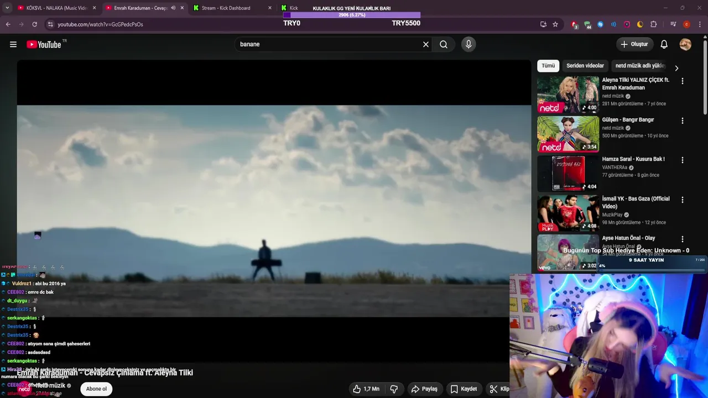This screenshot has width=708, height=398.
Task: Click the Oluştur create button
Action: pyautogui.click(x=634, y=44)
